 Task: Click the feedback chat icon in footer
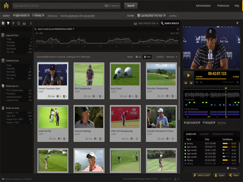(x=3, y=179)
